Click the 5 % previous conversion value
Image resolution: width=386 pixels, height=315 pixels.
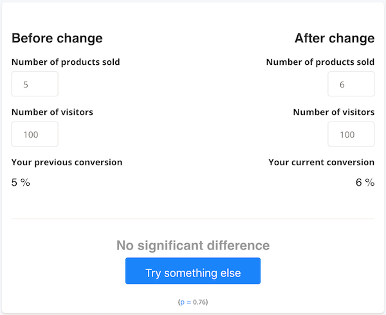click(21, 183)
